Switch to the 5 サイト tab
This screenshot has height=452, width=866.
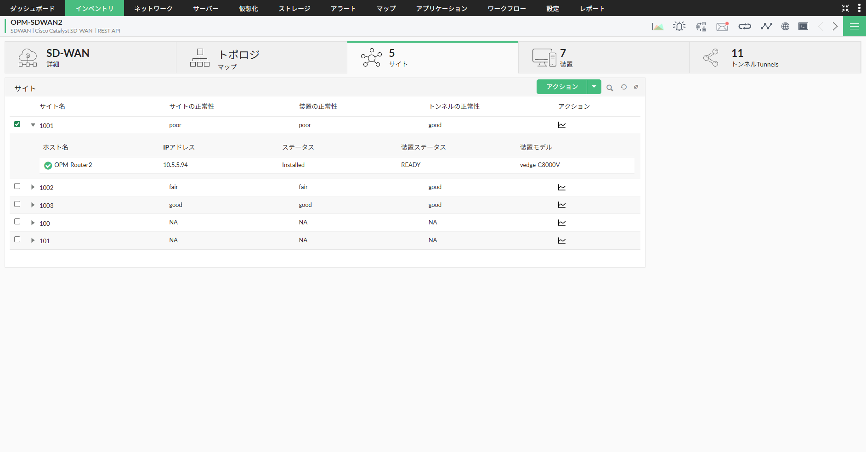[x=433, y=57]
